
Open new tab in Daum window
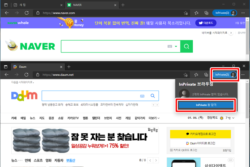coord(69,67)
